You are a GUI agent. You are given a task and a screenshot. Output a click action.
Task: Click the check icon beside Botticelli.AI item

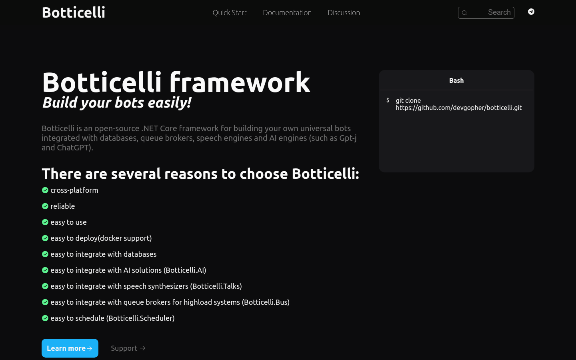pos(45,270)
